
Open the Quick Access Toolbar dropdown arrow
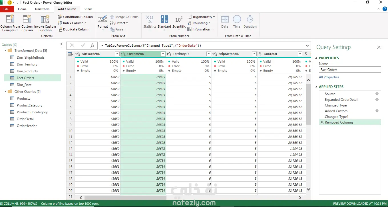click(x=17, y=3)
